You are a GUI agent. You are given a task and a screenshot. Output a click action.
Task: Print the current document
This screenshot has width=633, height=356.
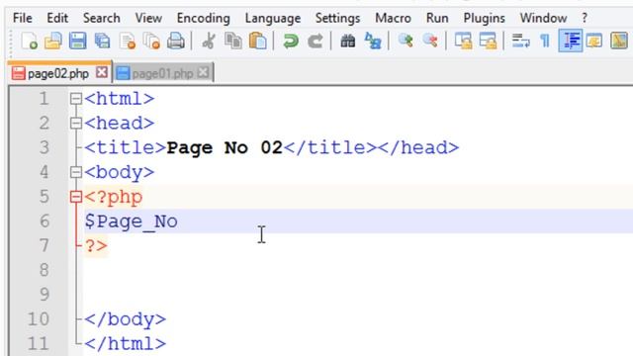176,42
